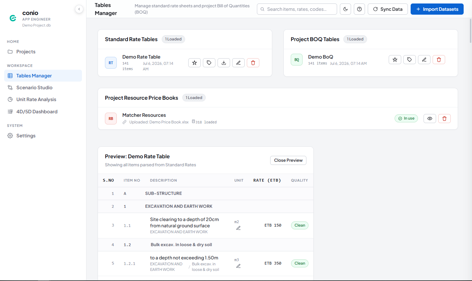Click the Matcher Resources name
The height and width of the screenshot is (281, 472).
[x=144, y=115]
